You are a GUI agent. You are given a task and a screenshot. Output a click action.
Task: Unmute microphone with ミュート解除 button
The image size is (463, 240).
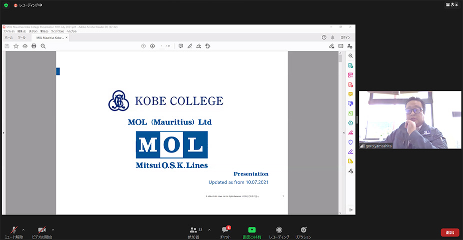pos(14,232)
